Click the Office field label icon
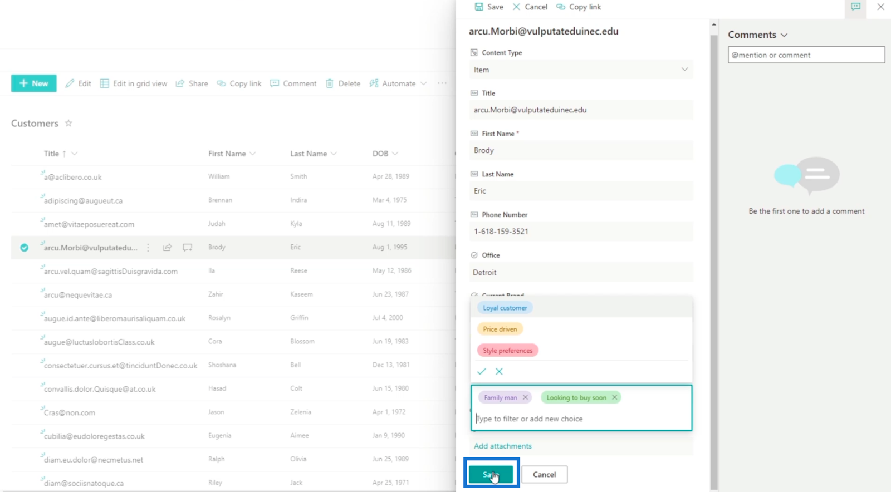Viewport: 891px width, 492px height. pyautogui.click(x=474, y=255)
